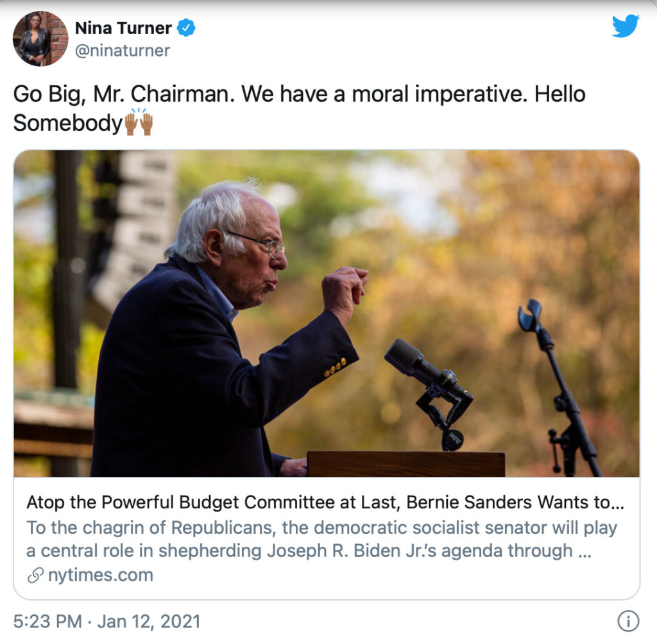Click the raised hands emoji
This screenshot has width=657, height=641.
coord(139,122)
